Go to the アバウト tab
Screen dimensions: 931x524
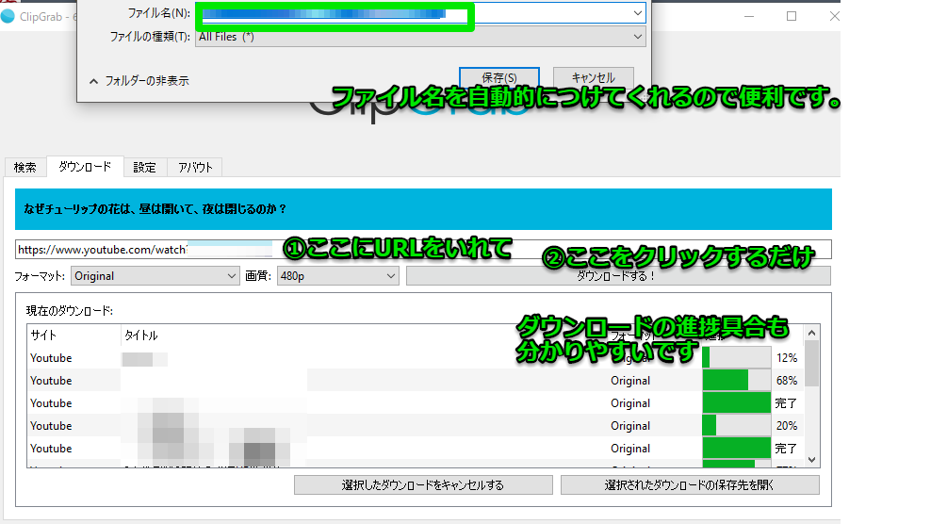click(x=195, y=168)
